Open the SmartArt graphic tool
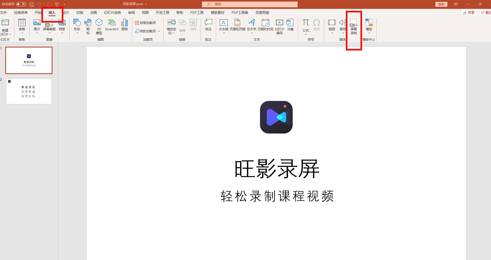The height and width of the screenshot is (260, 491). coord(112,25)
